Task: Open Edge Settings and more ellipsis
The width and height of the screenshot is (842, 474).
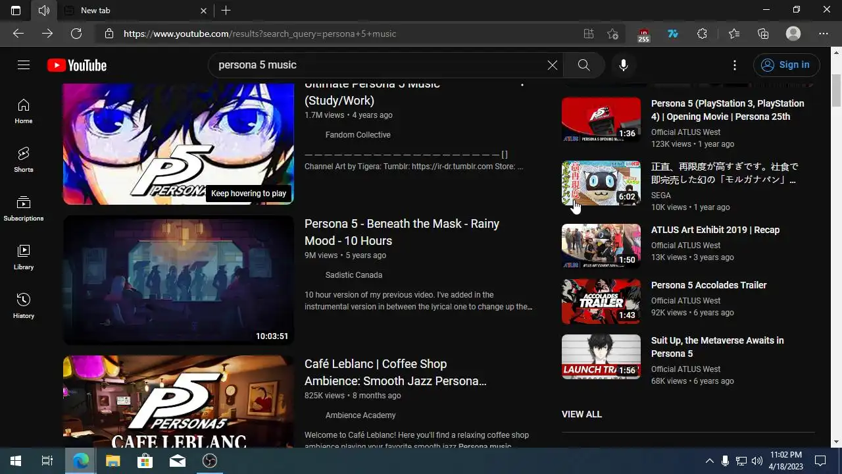Action: click(824, 34)
